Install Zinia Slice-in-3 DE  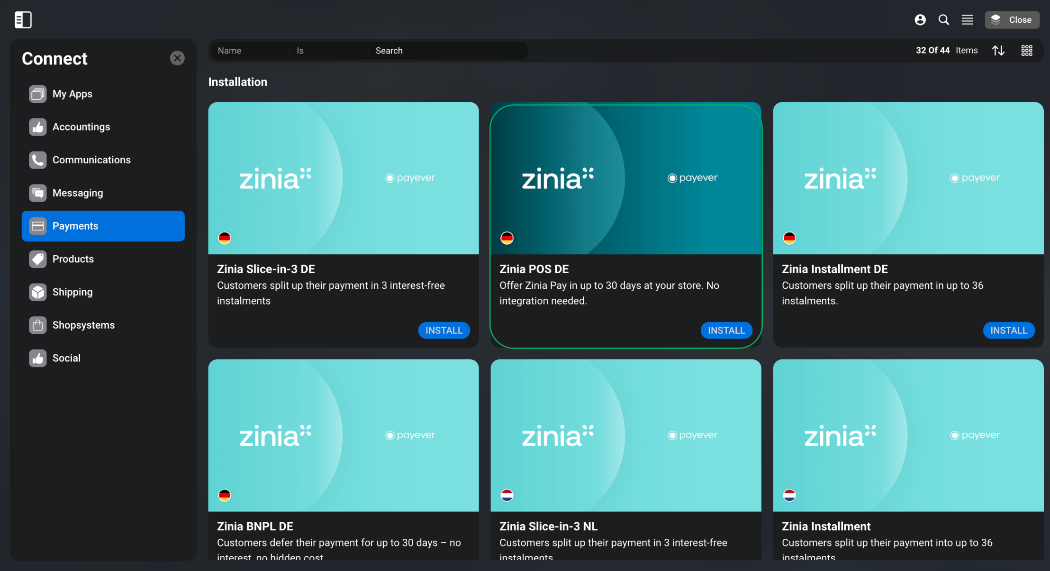[x=444, y=330]
